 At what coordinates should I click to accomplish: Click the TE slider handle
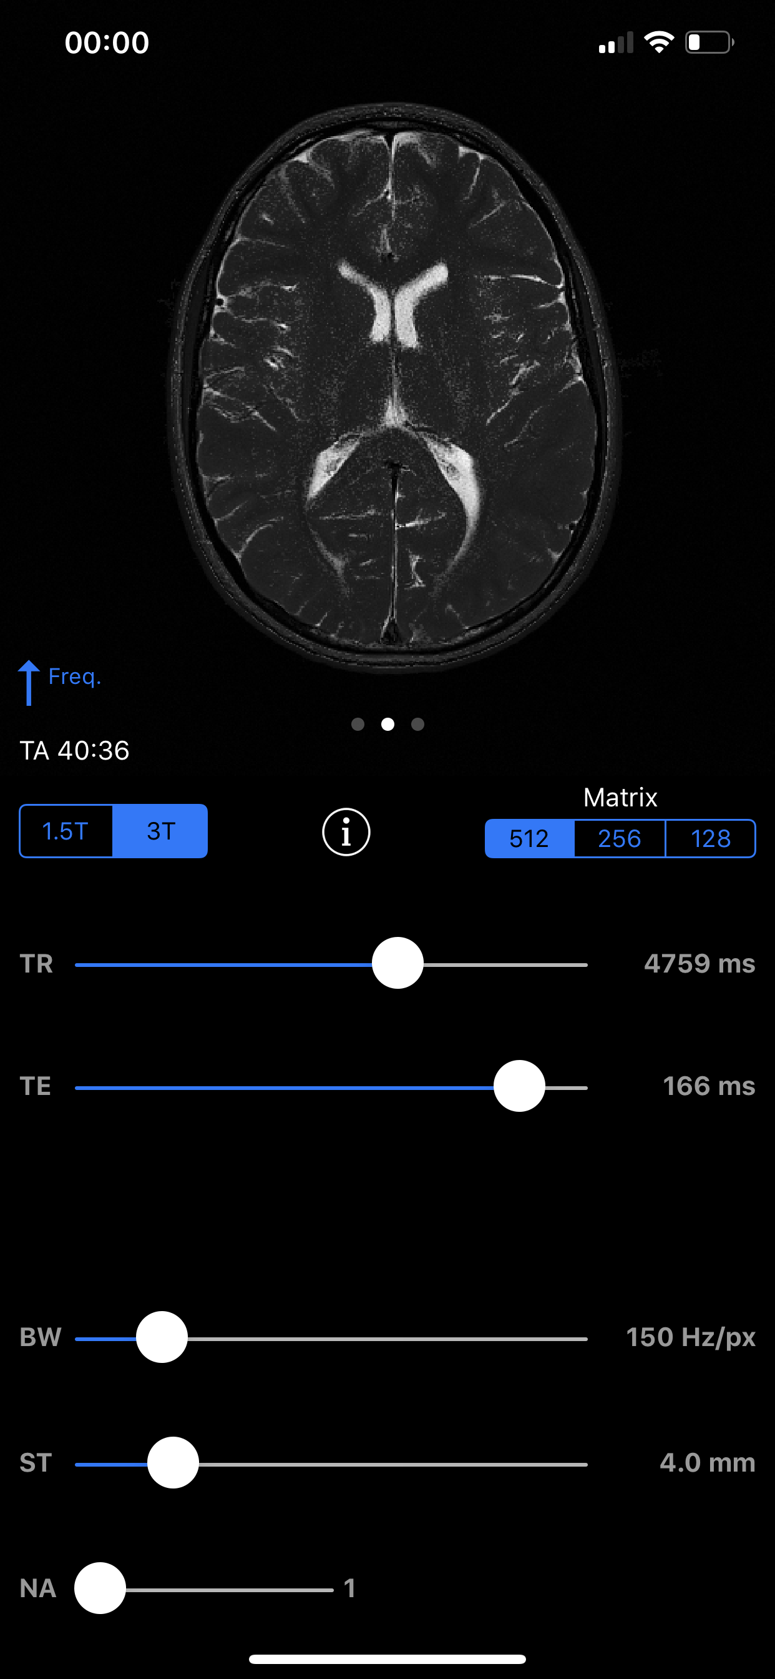pyautogui.click(x=519, y=1086)
